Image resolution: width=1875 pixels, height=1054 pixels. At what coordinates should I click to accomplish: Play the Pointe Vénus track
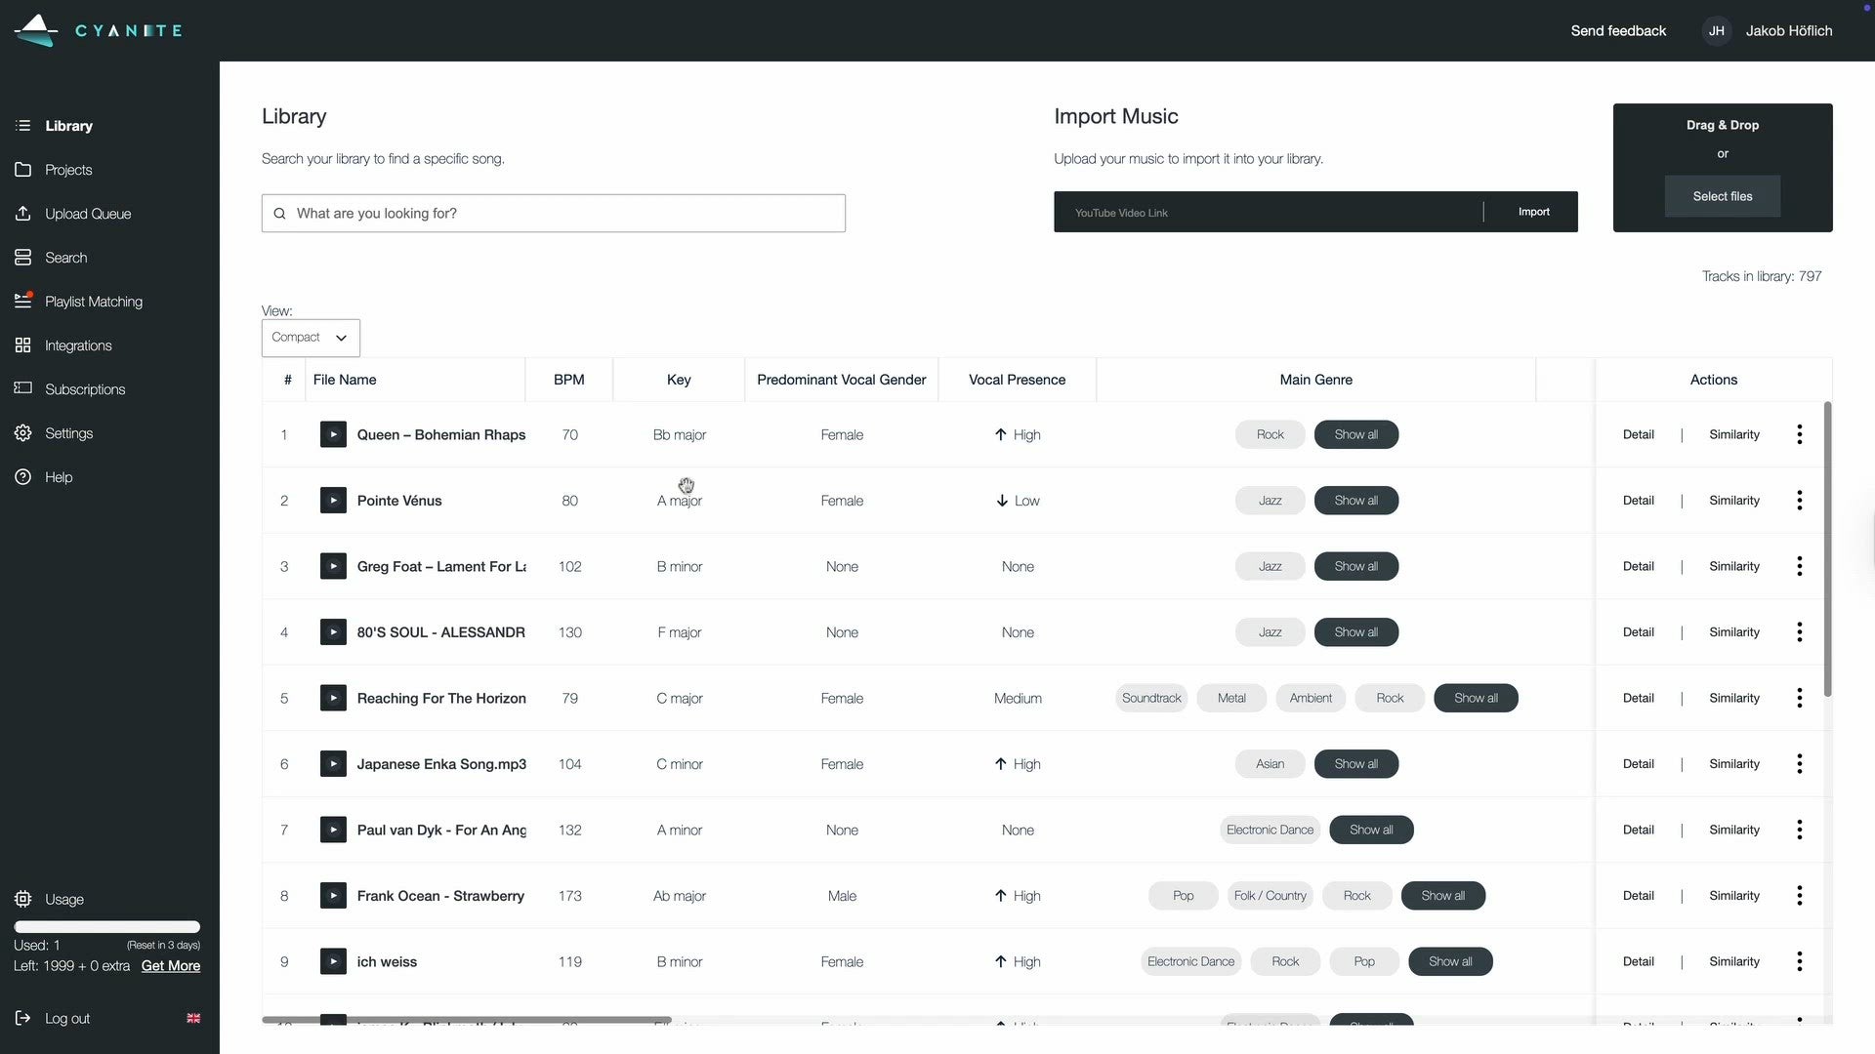(333, 501)
